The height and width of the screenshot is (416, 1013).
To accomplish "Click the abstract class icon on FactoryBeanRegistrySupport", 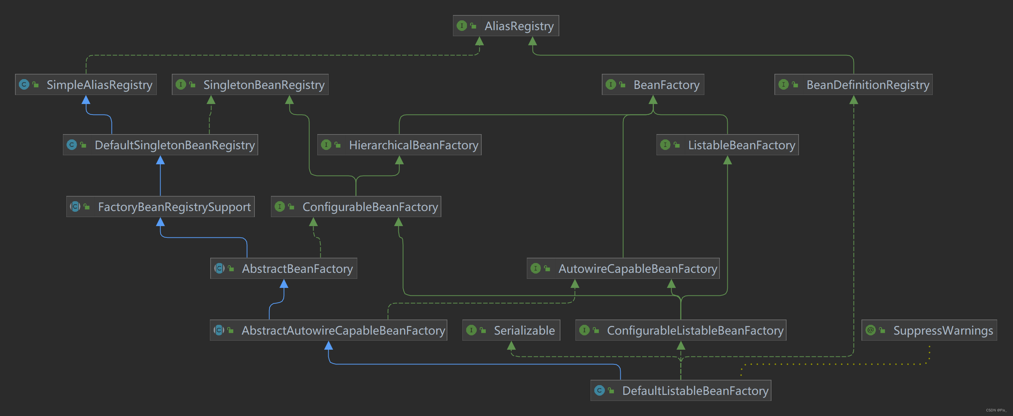I will (x=75, y=206).
